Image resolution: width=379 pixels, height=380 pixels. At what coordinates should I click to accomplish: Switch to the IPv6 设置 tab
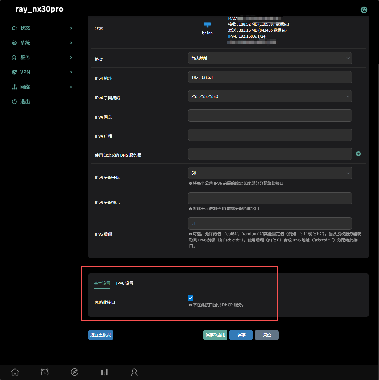tap(124, 283)
